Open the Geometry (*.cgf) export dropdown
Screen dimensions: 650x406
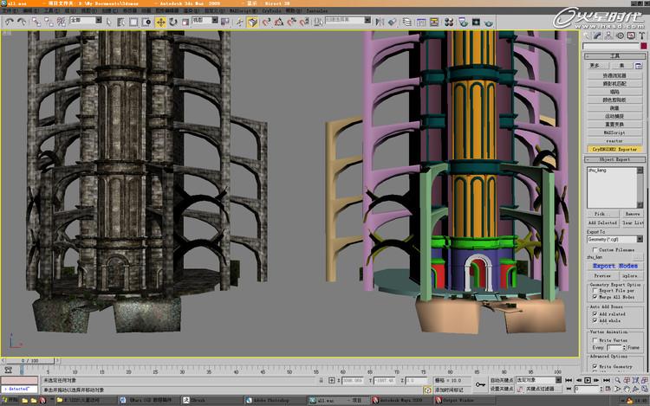(614, 240)
